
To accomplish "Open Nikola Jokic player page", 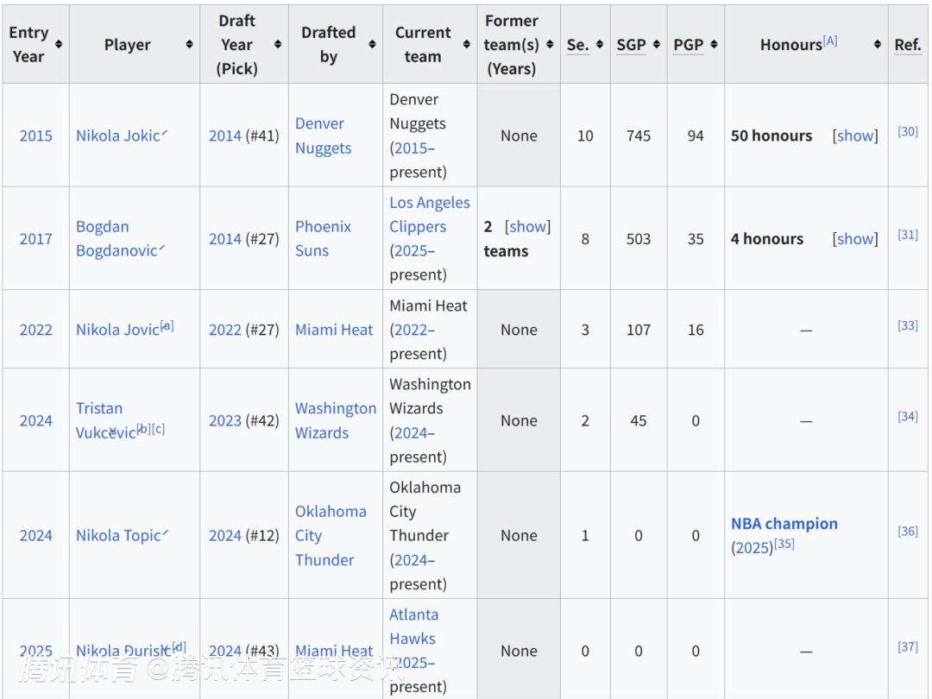I will pos(117,135).
